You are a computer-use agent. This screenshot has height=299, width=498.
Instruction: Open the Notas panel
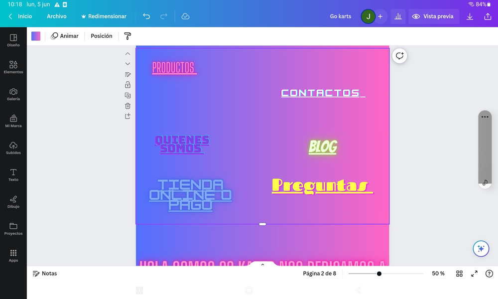(x=45, y=273)
